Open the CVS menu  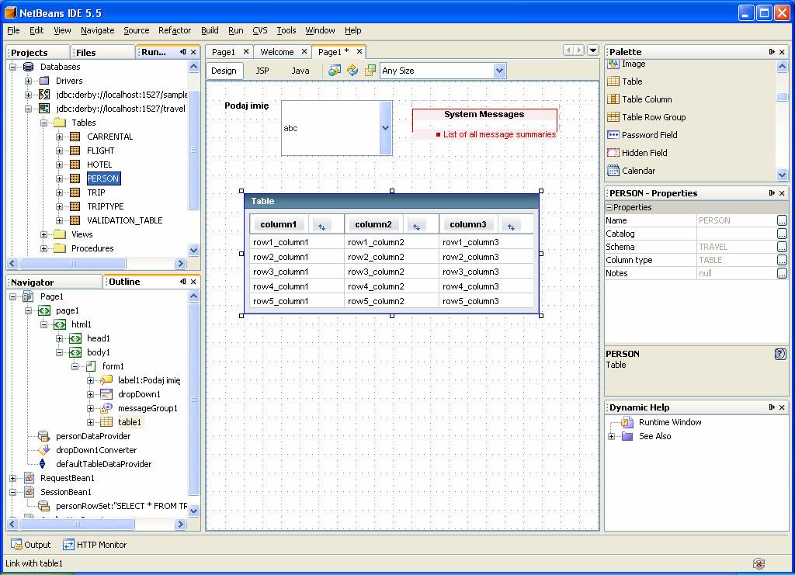click(259, 30)
